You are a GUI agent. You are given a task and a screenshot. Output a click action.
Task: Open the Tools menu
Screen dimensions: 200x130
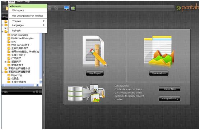pyautogui.click(x=20, y=1)
